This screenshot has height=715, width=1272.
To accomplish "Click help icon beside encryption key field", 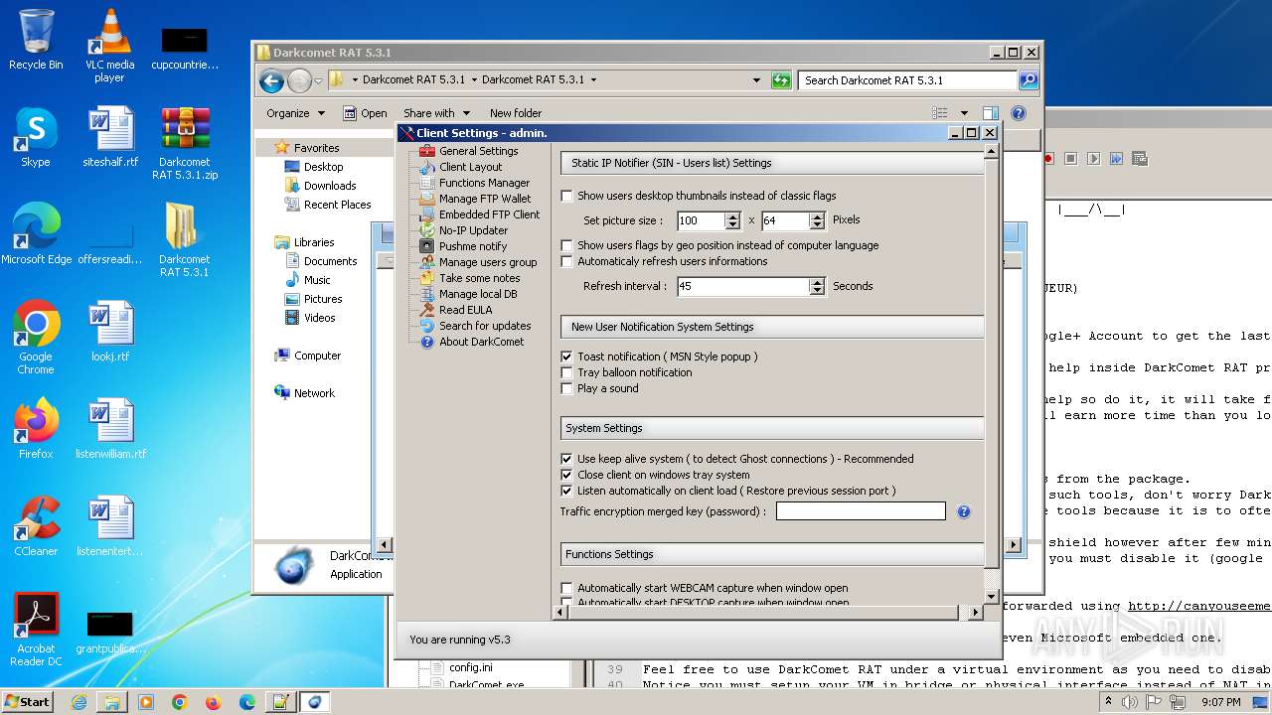I will tap(963, 511).
